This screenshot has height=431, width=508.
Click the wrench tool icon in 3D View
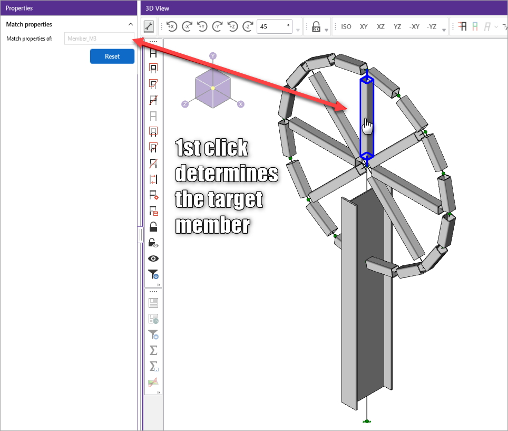pyautogui.click(x=149, y=26)
